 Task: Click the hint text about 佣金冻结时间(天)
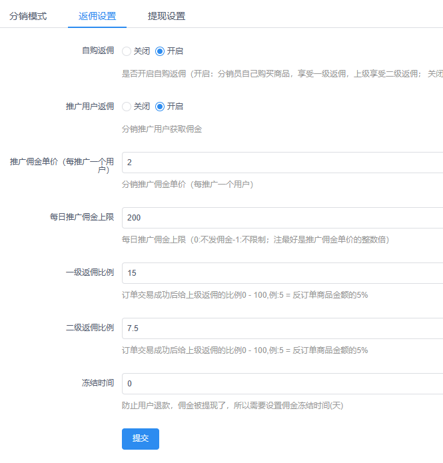232,406
